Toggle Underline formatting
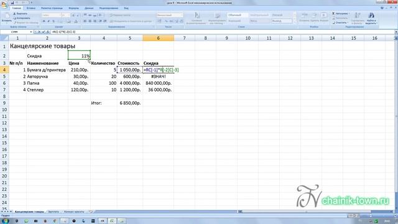 pos(53,21)
